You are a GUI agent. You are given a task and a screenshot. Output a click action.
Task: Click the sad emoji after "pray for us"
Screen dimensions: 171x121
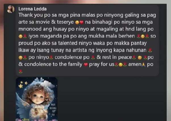click(x=121, y=65)
